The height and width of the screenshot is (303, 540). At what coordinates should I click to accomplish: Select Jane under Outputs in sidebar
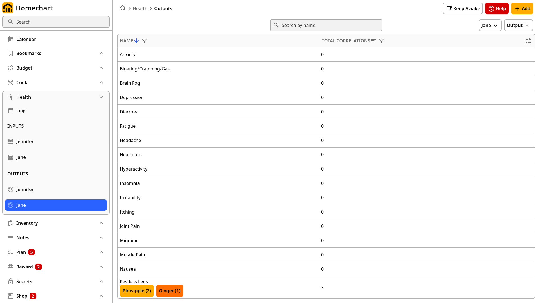point(56,205)
